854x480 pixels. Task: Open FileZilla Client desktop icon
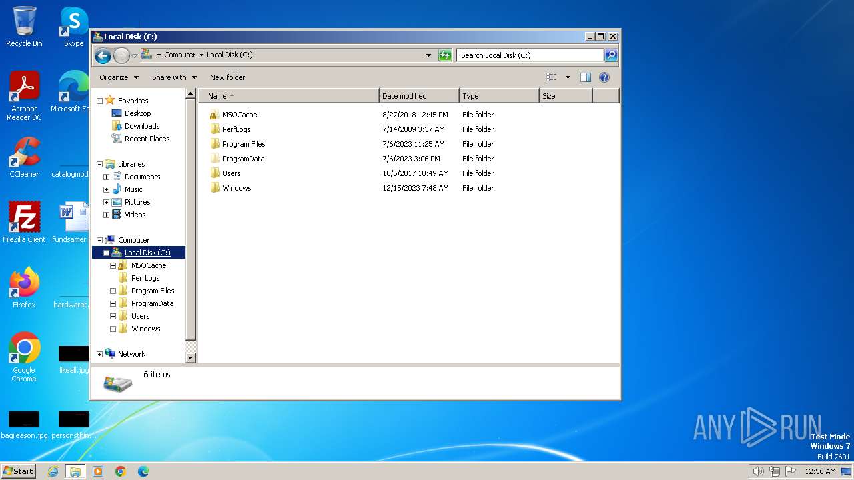point(24,222)
